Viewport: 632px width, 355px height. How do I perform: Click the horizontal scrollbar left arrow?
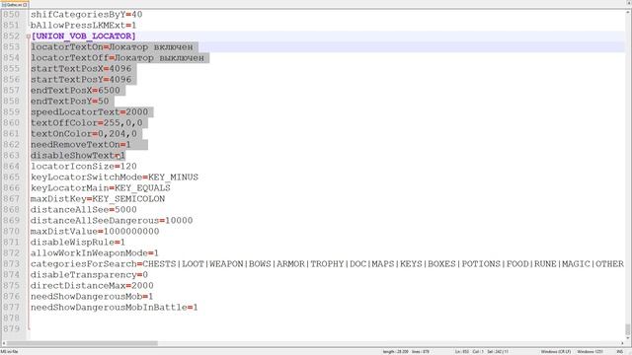point(4,343)
